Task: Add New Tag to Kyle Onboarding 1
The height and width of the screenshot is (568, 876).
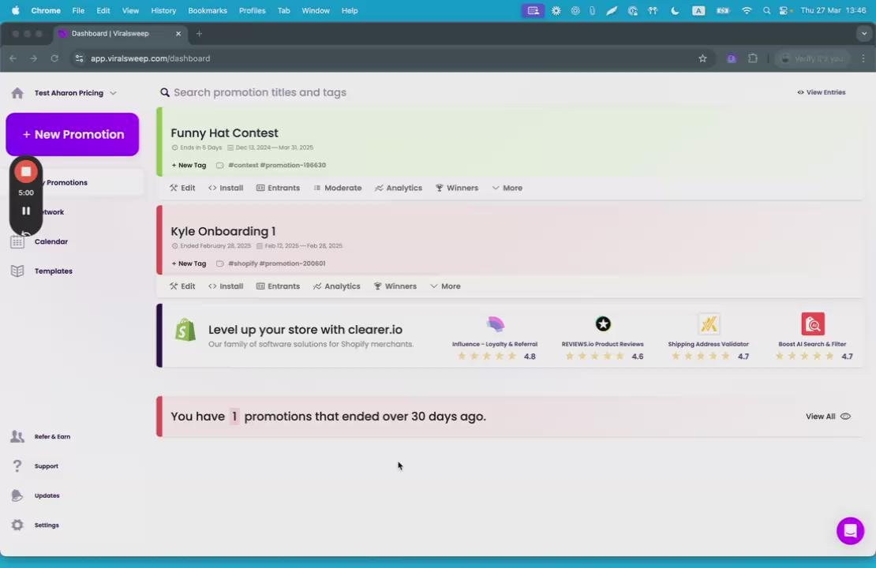Action: pos(189,263)
